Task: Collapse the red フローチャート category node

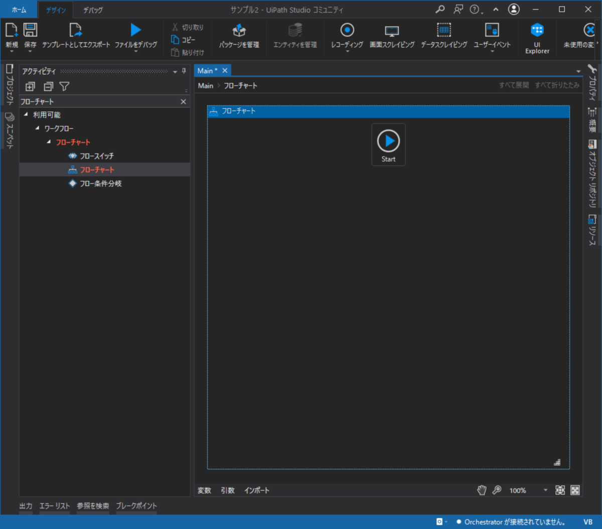Action: [x=49, y=142]
